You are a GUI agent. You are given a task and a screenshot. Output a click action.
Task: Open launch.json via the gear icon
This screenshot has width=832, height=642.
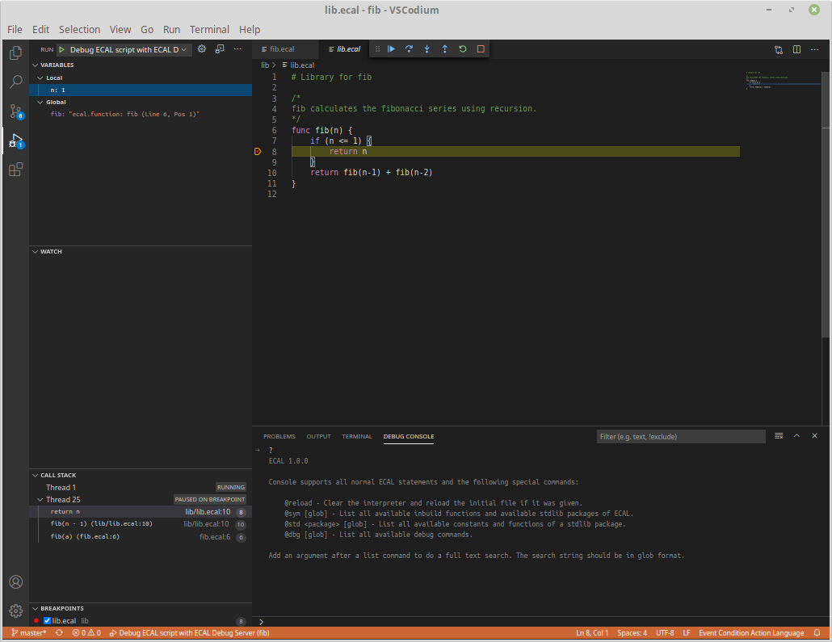(202, 49)
